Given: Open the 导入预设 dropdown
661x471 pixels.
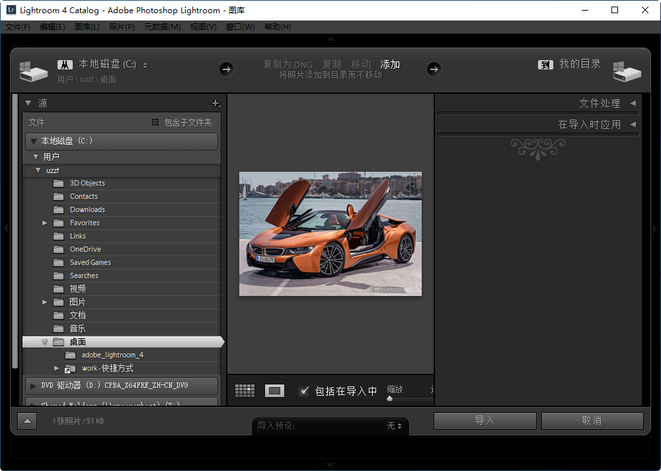Looking at the screenshot, I should coord(394,426).
